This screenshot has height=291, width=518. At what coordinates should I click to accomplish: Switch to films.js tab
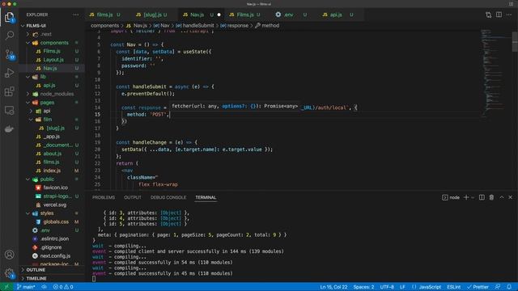(x=104, y=15)
